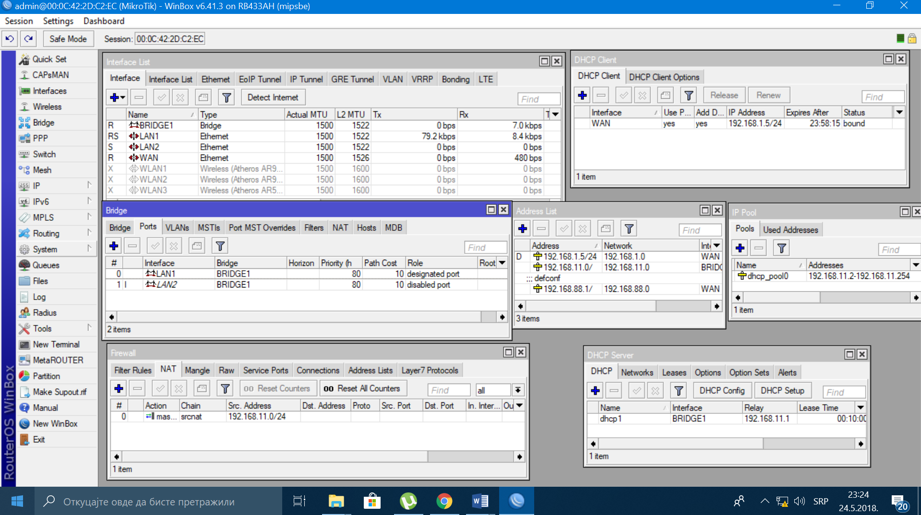Open Chrome from the taskbar
921x515 pixels.
[444, 501]
